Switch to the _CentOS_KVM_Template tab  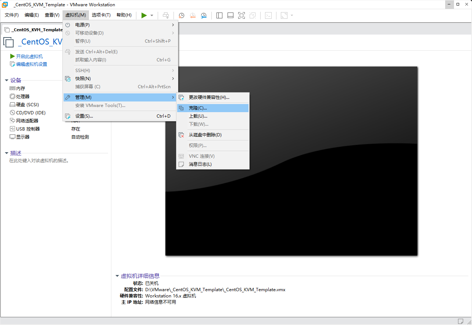tap(33, 30)
